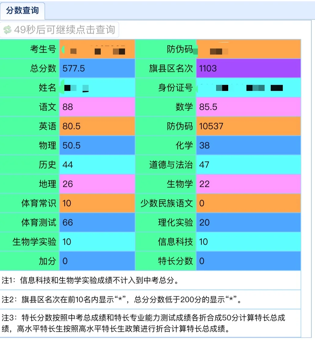This screenshot has height=348, width=315.
Task: Click the 道德与法治 label
Action: pyautogui.click(x=171, y=165)
